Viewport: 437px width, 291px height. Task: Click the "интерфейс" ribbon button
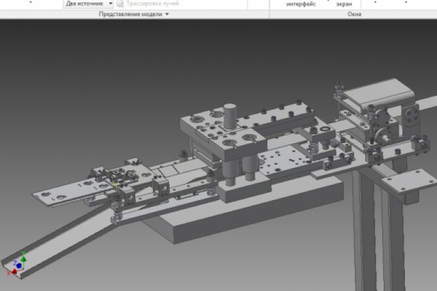300,4
